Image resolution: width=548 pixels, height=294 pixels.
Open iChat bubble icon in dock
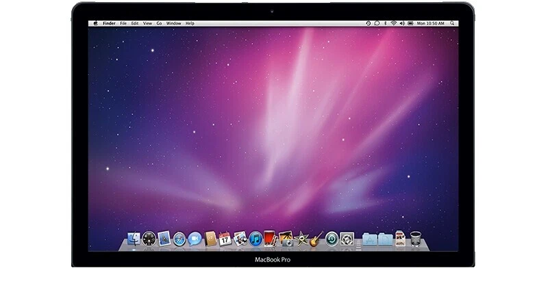click(x=195, y=239)
